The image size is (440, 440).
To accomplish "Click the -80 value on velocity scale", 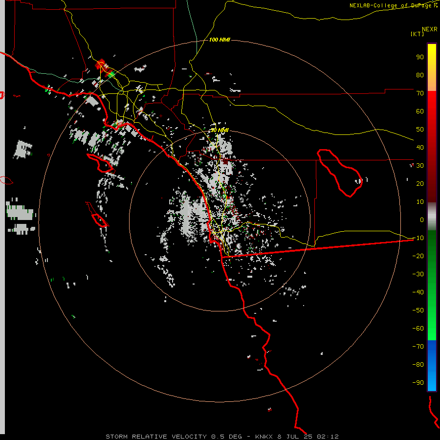I will pyautogui.click(x=418, y=365).
